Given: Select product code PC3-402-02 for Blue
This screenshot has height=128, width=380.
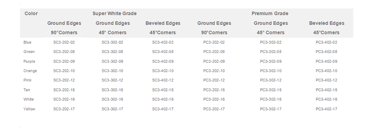Looking at the screenshot, I should [326, 42].
